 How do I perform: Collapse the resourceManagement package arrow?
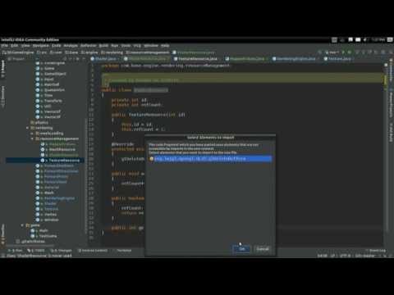pyautogui.click(x=32, y=138)
